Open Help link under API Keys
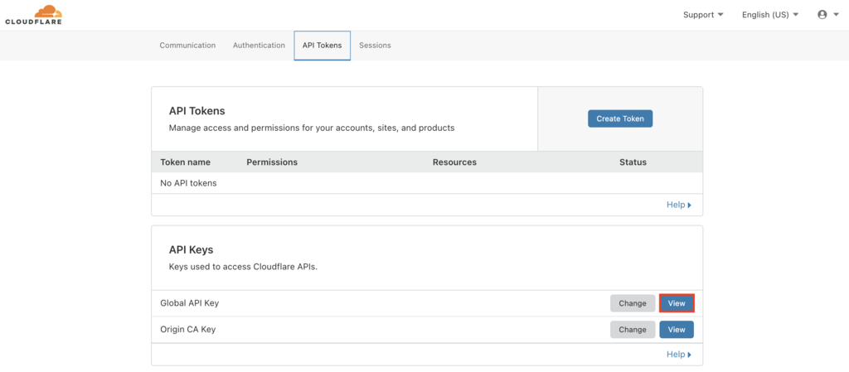 pyautogui.click(x=678, y=355)
